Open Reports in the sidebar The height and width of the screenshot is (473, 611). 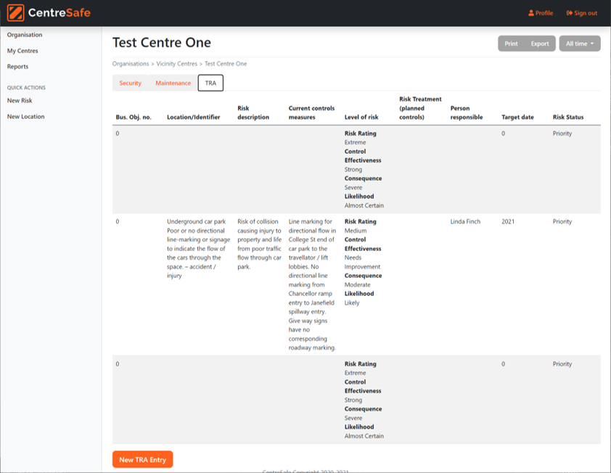[x=17, y=67]
